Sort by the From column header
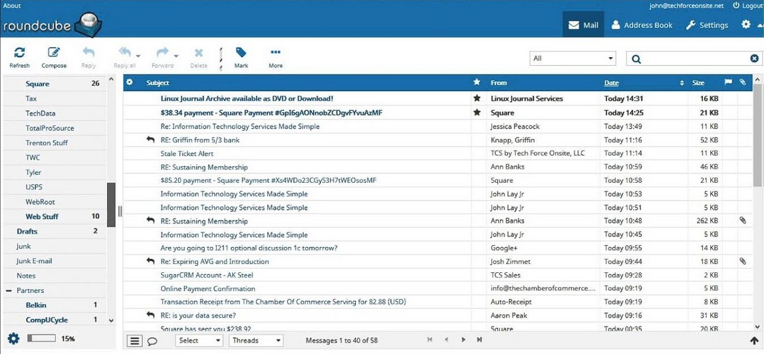764x354 pixels. tap(499, 83)
